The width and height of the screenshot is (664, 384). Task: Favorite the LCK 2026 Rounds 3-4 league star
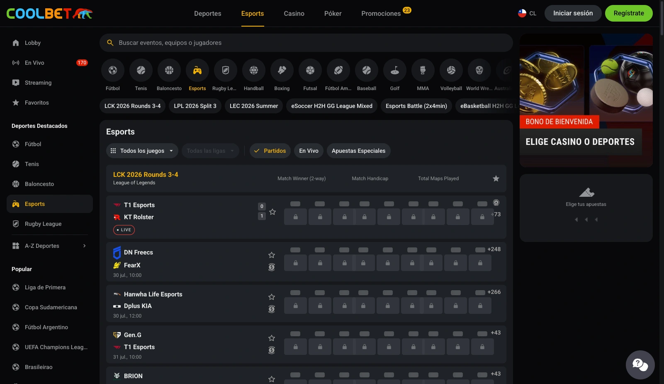tap(496, 179)
